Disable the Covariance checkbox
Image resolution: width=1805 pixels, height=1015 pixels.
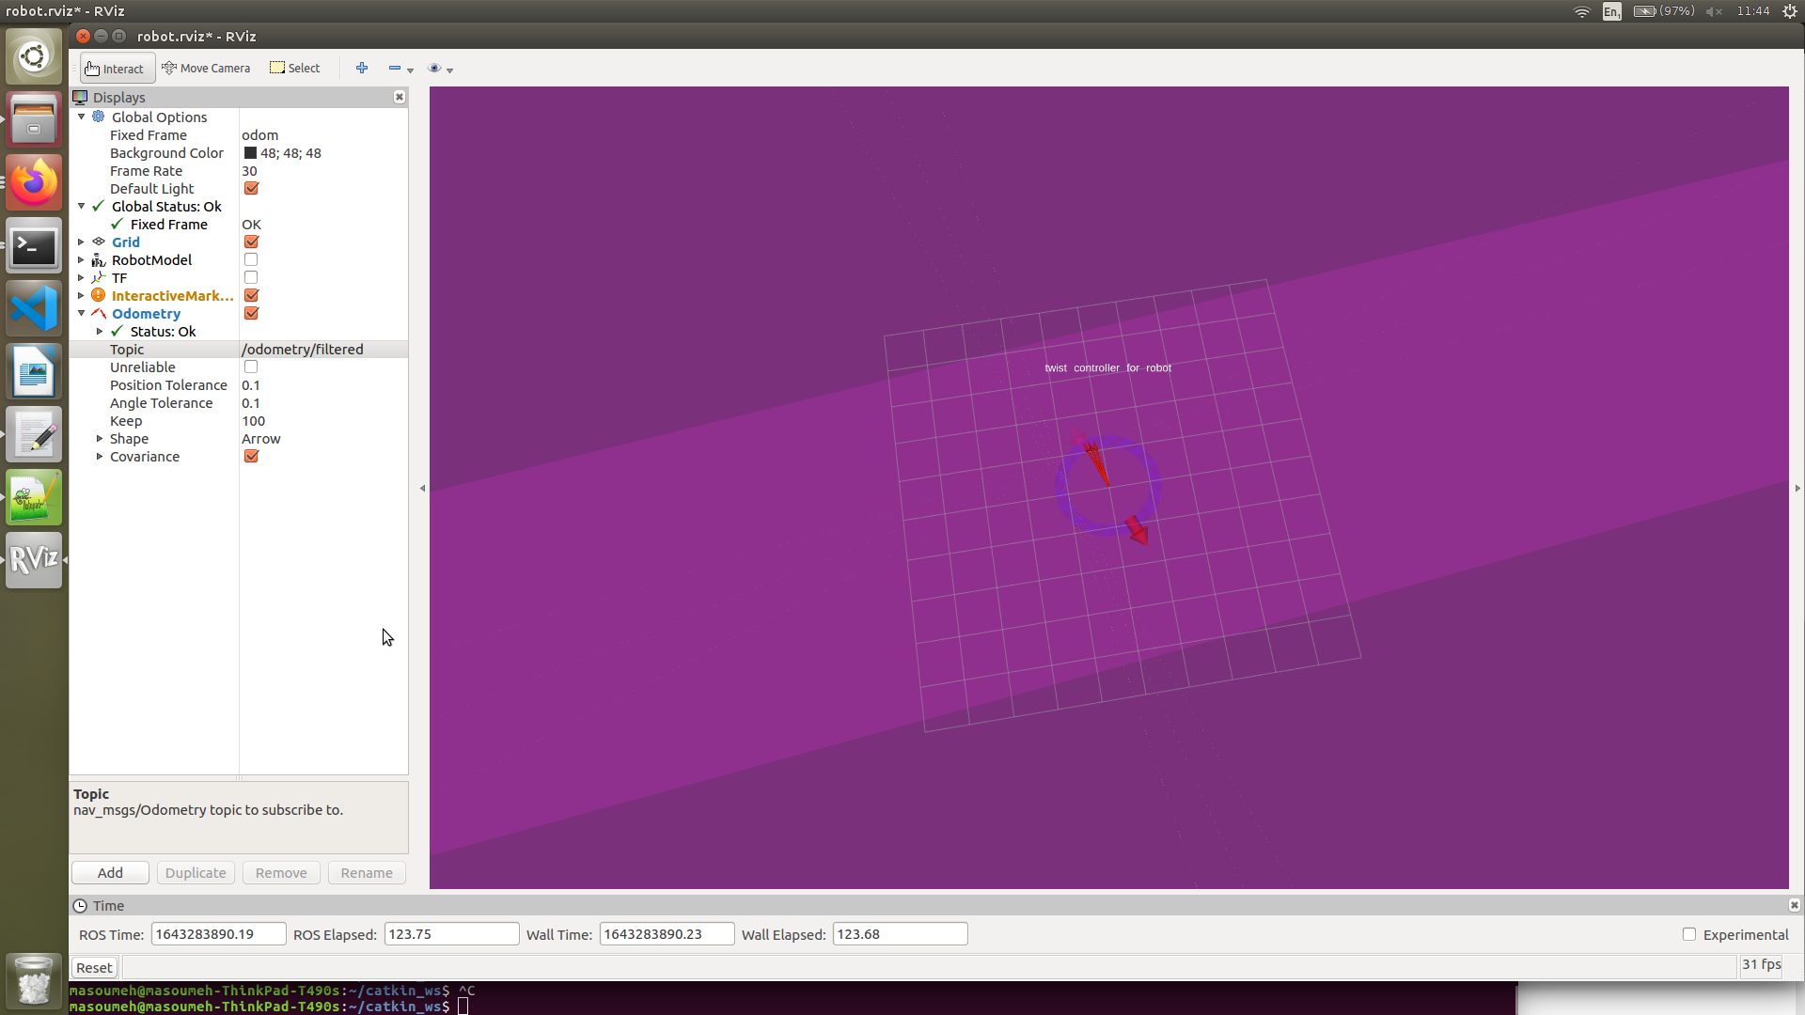click(251, 456)
